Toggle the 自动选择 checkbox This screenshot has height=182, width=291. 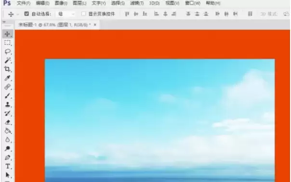[26, 13]
